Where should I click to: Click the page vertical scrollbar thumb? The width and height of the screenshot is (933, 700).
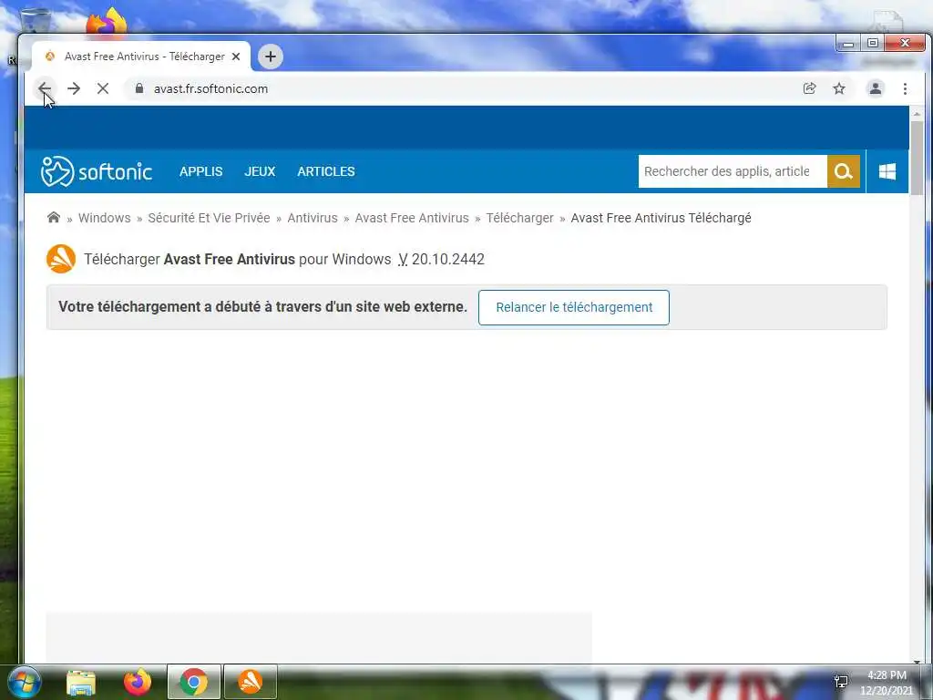pyautogui.click(x=917, y=158)
